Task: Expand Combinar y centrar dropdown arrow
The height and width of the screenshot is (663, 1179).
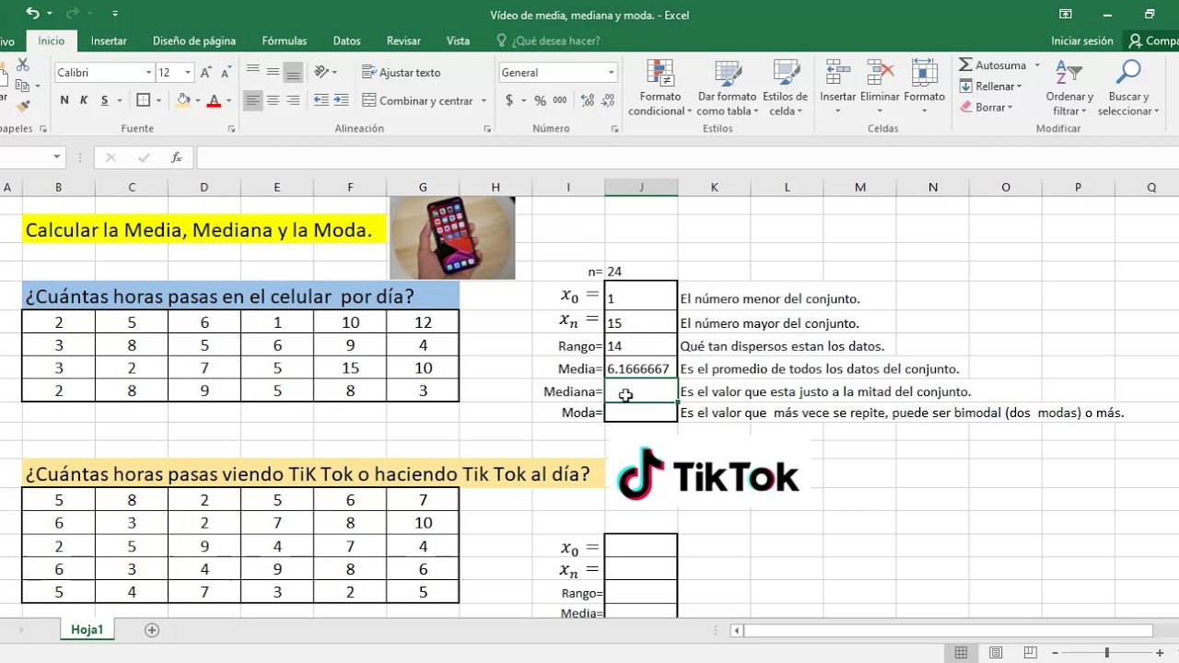Action: pos(484,101)
